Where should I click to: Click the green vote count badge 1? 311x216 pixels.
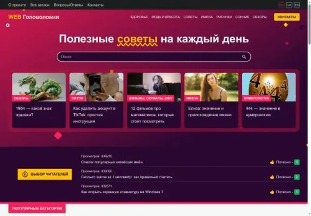point(297,192)
